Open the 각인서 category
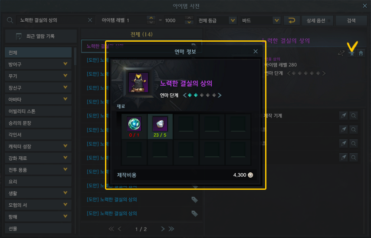The image size is (371, 238). click(x=38, y=135)
